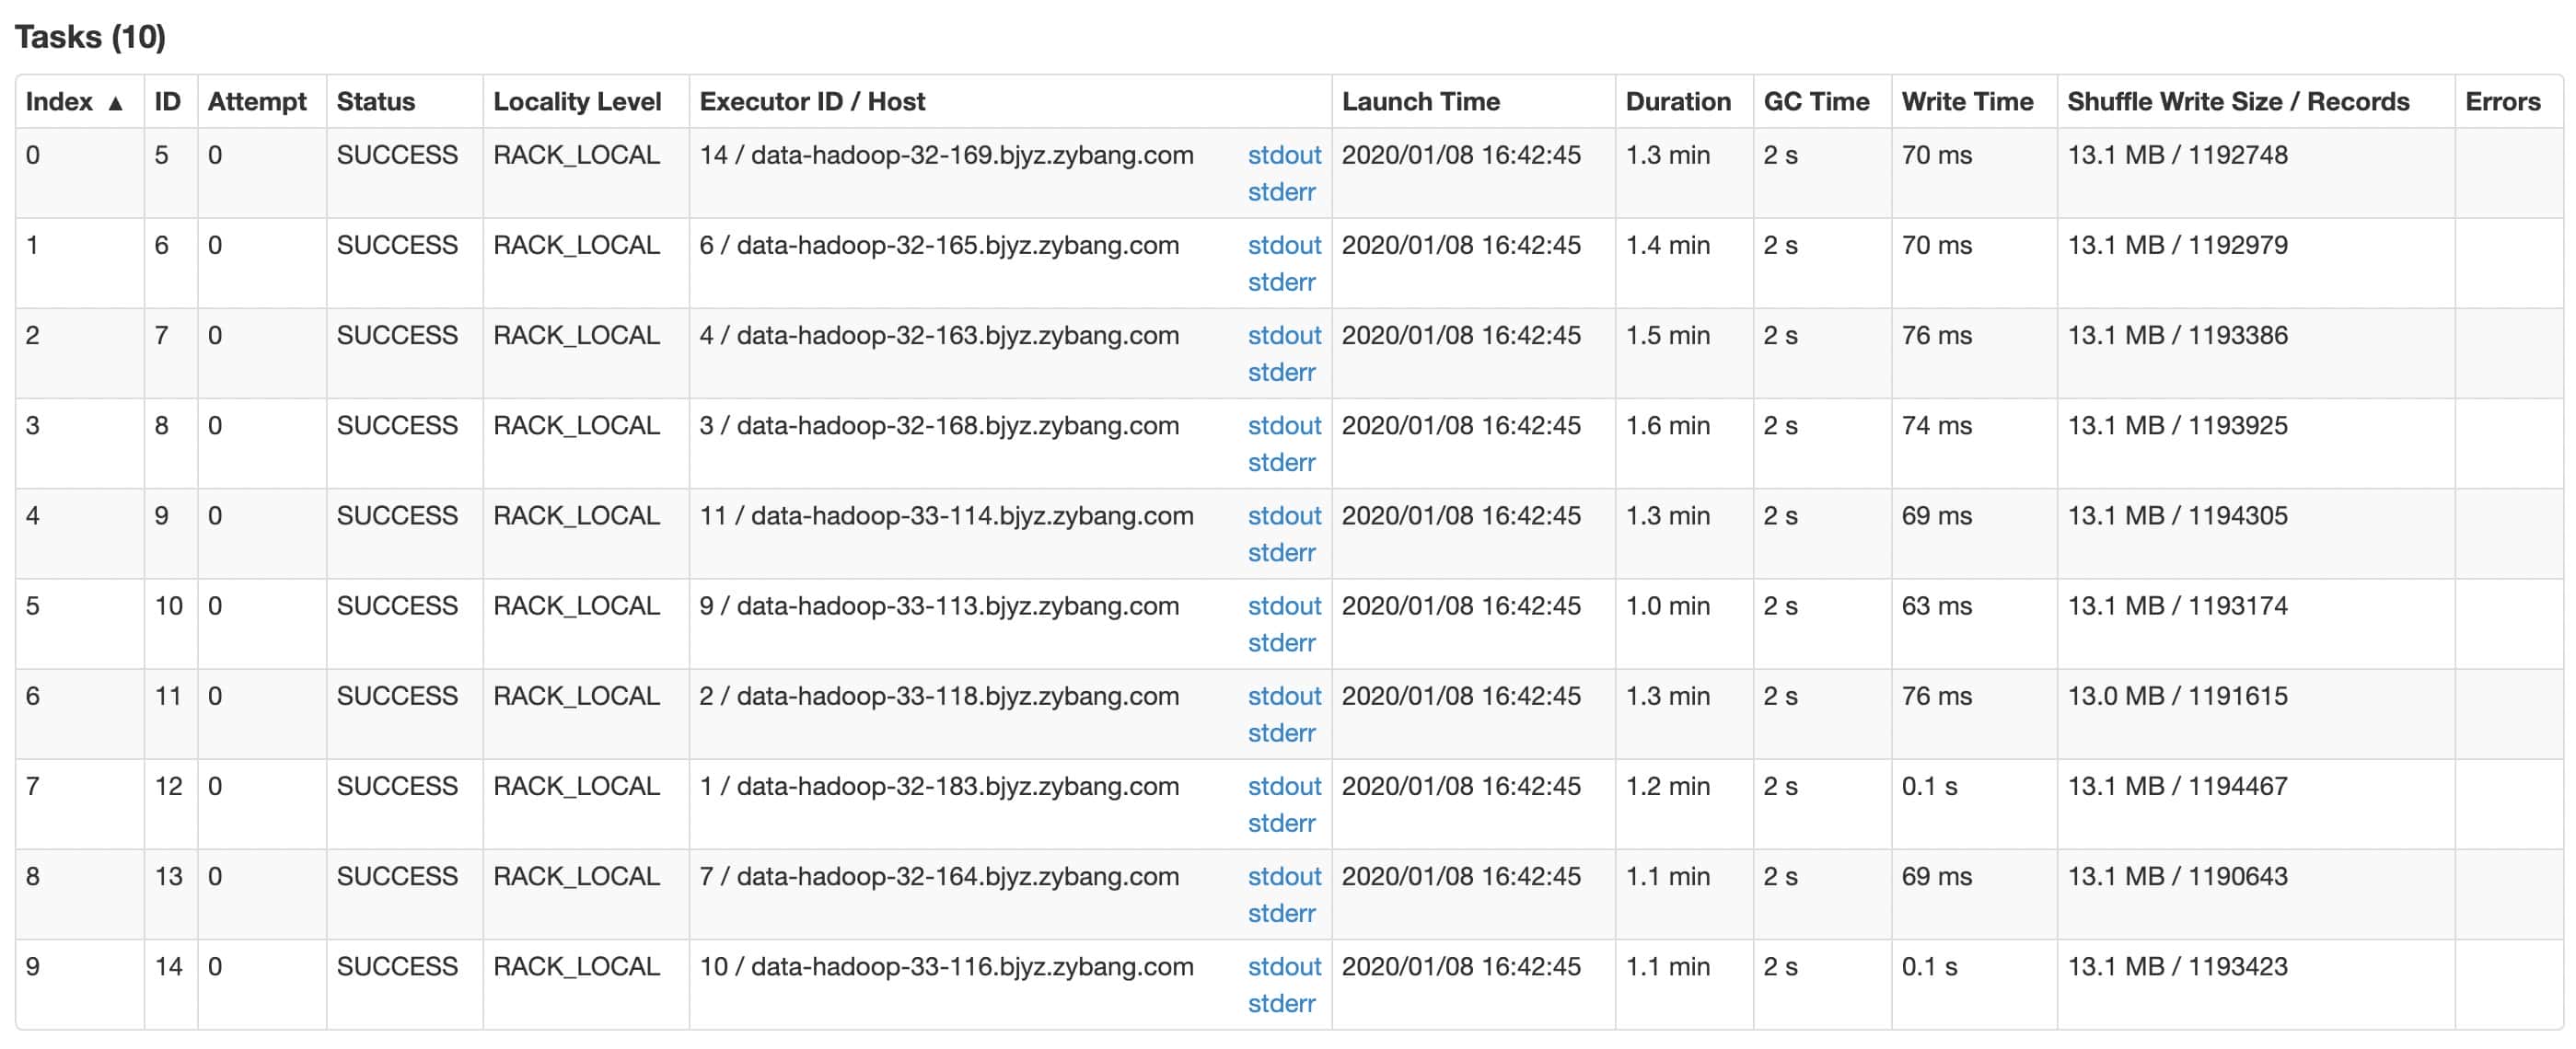Click shuffle value 13.1 MB / 1190643
The image size is (2576, 1049).
coord(2177,877)
